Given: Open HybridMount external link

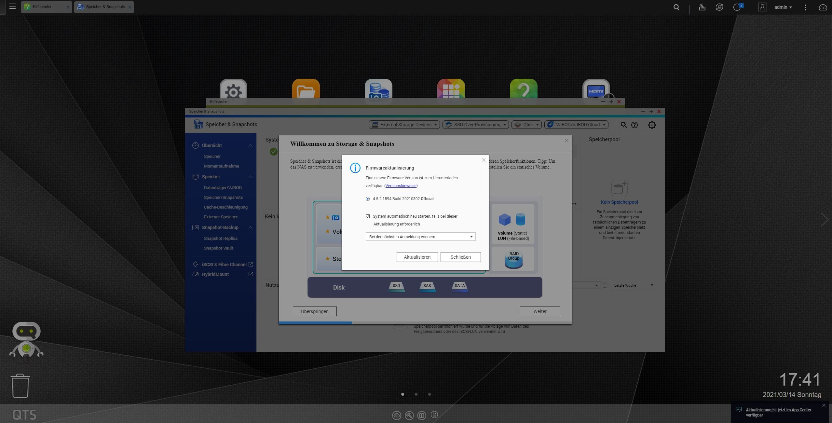Looking at the screenshot, I should tap(251, 274).
